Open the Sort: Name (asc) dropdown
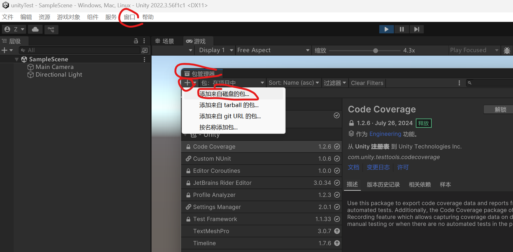This screenshot has width=513, height=252. click(x=294, y=83)
